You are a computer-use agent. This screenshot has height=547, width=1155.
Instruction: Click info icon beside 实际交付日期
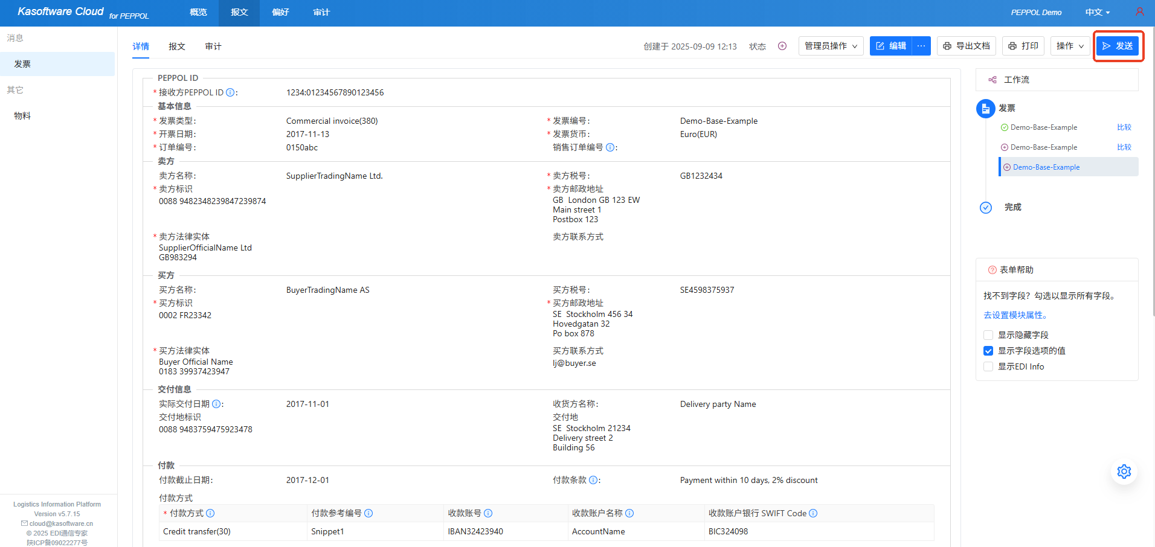click(216, 404)
